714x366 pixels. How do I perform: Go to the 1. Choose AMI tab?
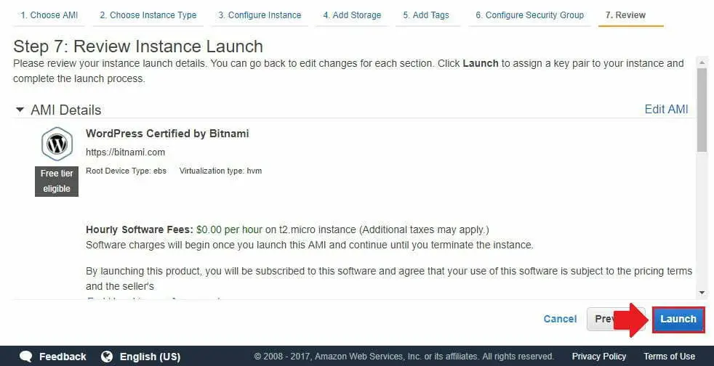49,15
